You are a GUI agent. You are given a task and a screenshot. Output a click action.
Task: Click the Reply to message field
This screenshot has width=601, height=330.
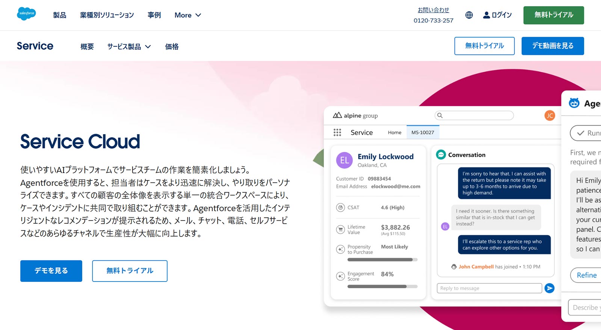point(489,288)
